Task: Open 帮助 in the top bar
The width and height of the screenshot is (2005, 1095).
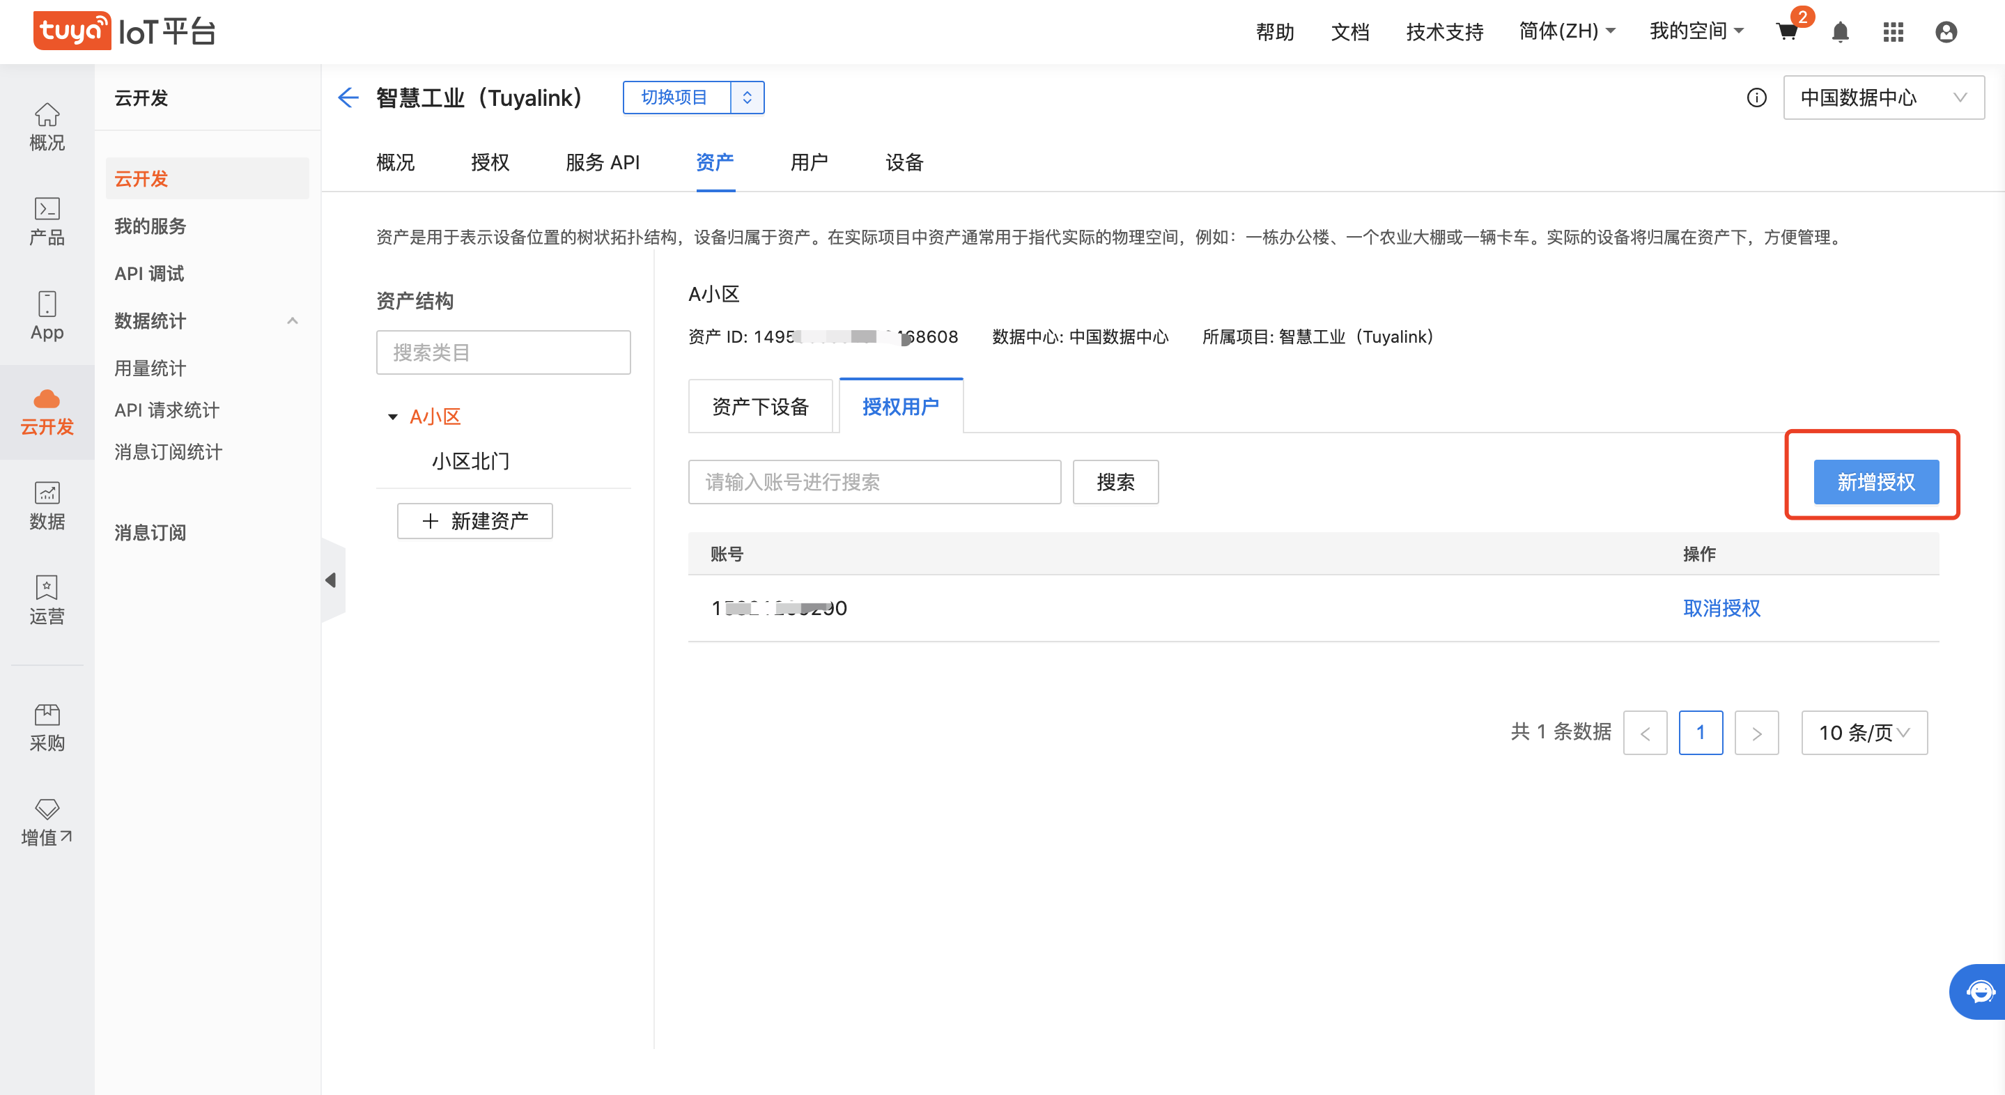Action: [1274, 31]
